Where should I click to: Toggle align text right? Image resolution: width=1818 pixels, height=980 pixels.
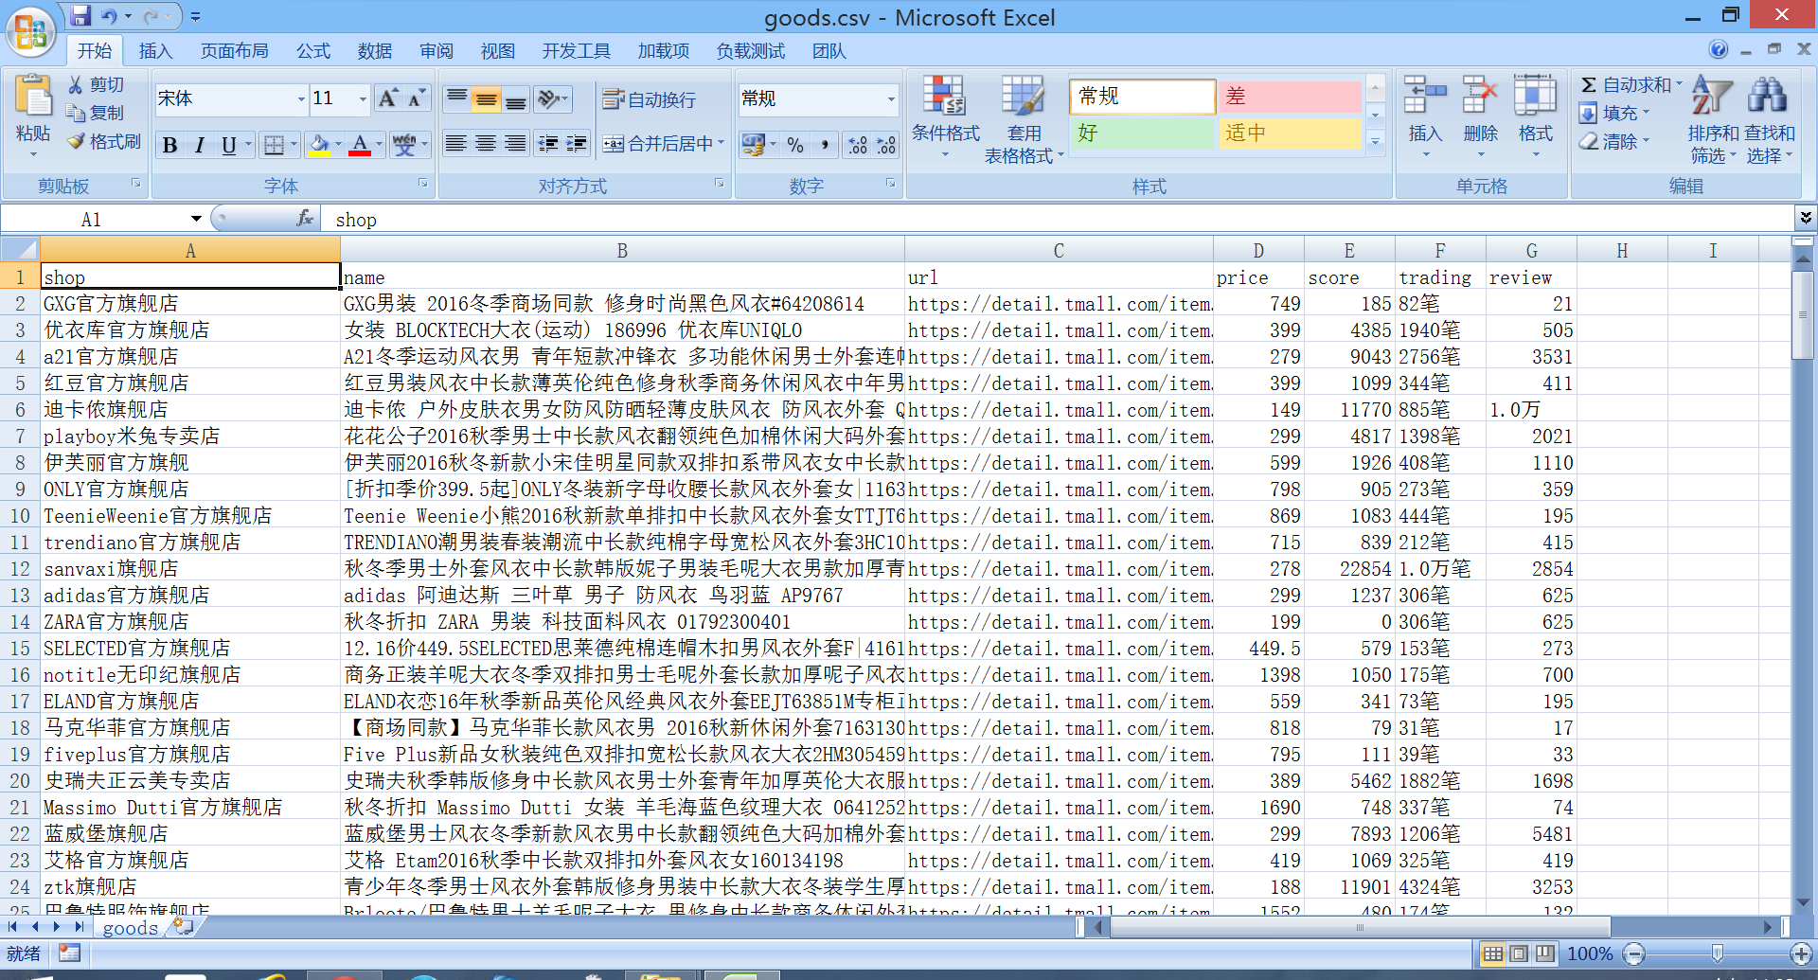pos(515,144)
